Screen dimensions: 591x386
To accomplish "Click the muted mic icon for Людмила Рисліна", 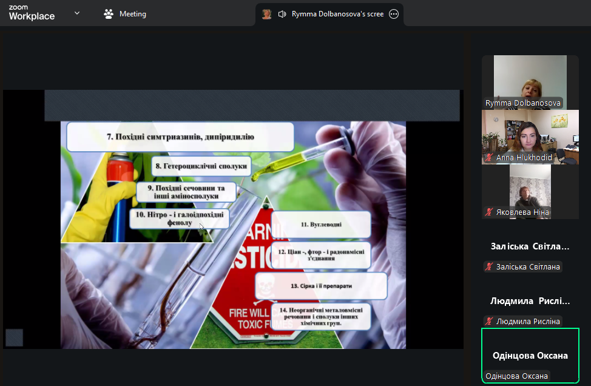I will coord(488,322).
